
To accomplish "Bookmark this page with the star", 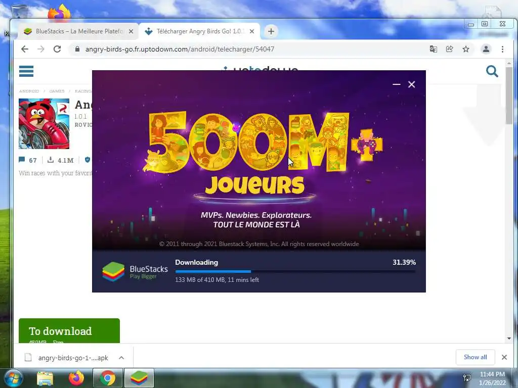I will coord(466,49).
